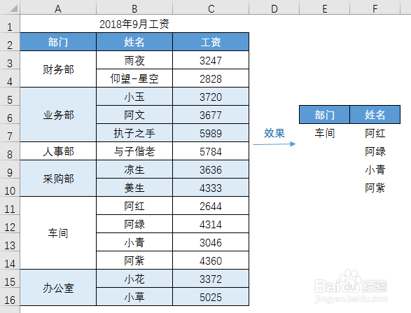Select row 16 header

tap(10, 297)
